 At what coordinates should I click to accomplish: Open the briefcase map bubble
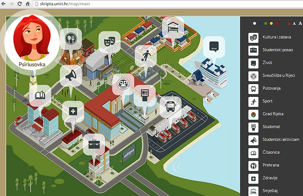point(94,144)
